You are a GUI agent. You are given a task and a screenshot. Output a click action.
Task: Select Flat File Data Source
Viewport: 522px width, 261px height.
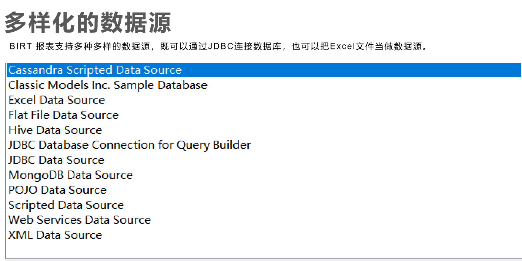[x=63, y=115]
